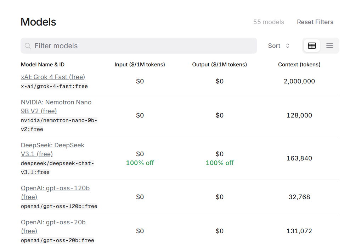Click the openai/gpt-oss-120b:free model ID
The height and width of the screenshot is (246, 350).
(x=59, y=206)
